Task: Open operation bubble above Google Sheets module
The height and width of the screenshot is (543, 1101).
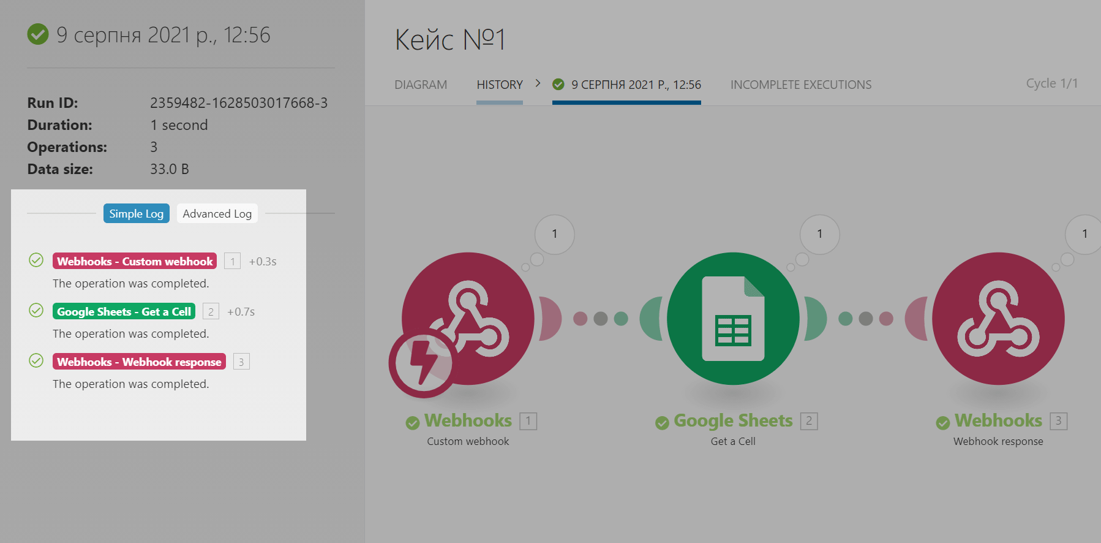Action: pyautogui.click(x=819, y=234)
